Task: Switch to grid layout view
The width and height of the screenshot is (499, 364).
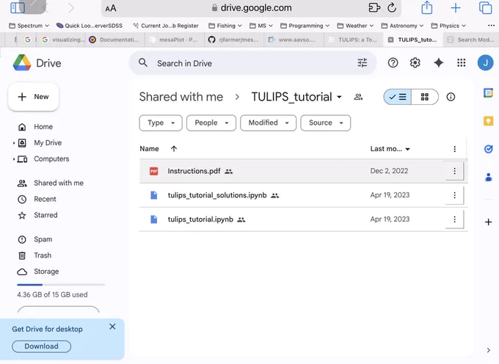Action: pyautogui.click(x=425, y=97)
